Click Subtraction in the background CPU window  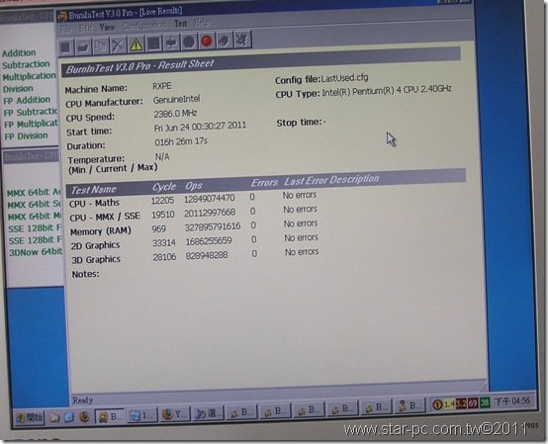coord(26,64)
